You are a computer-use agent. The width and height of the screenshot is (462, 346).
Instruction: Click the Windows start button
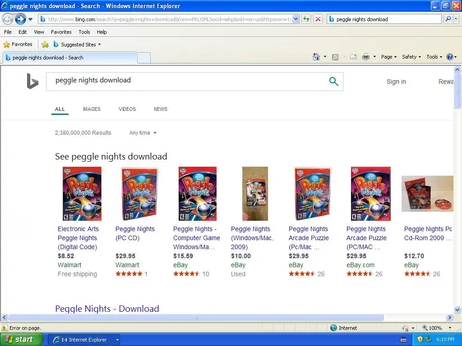(x=21, y=340)
